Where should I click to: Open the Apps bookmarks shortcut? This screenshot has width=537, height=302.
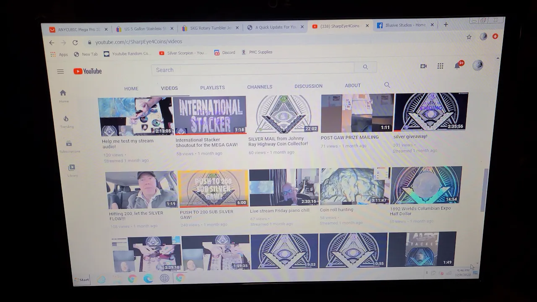tap(59, 54)
